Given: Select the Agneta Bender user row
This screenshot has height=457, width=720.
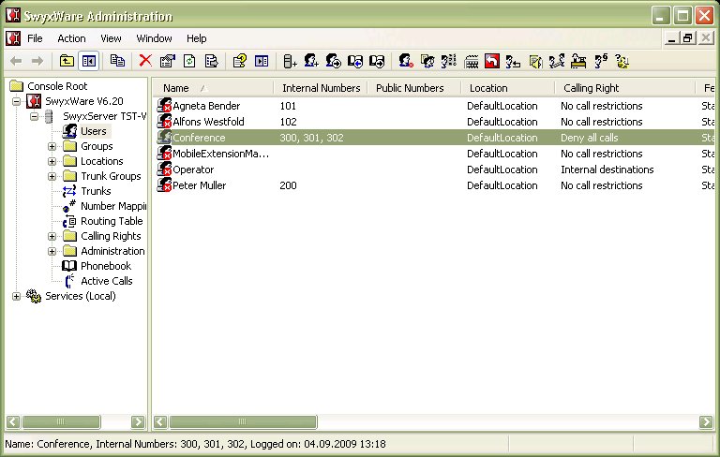Looking at the screenshot, I should click(x=433, y=106).
